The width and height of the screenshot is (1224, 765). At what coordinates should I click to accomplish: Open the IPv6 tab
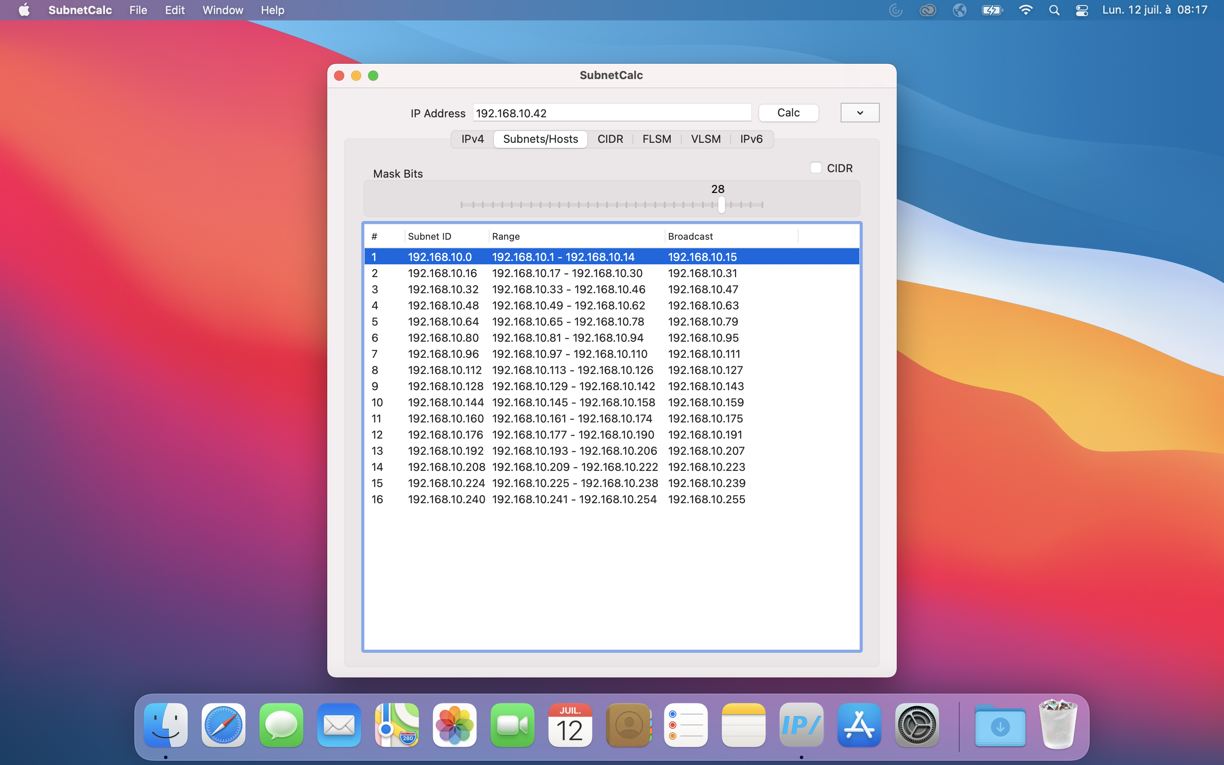click(x=750, y=139)
